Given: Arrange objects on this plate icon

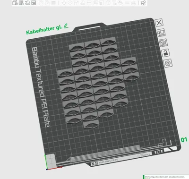Looking at the screenshot, I should (x=163, y=43).
